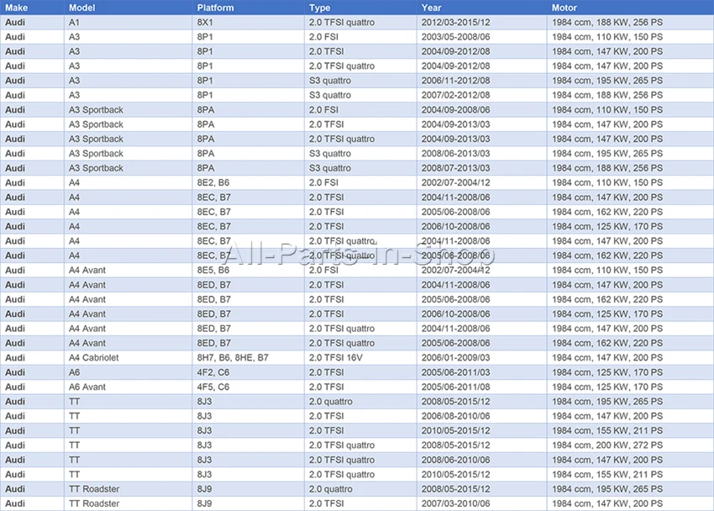Click the year 2006/10-2008/06 in A4 8EC row
Image resolution: width=714 pixels, height=511 pixels.
(455, 226)
